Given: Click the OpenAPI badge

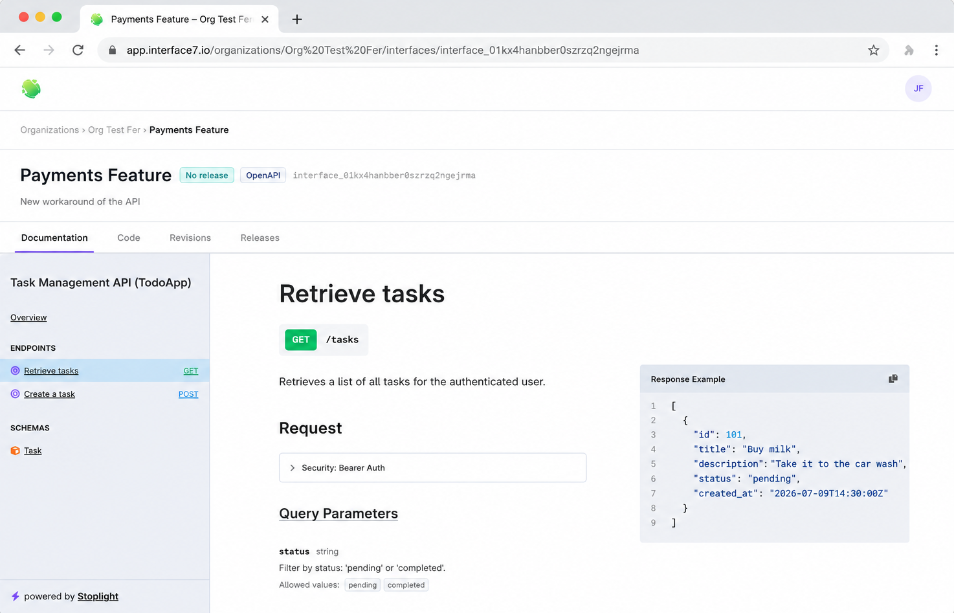Looking at the screenshot, I should (263, 175).
